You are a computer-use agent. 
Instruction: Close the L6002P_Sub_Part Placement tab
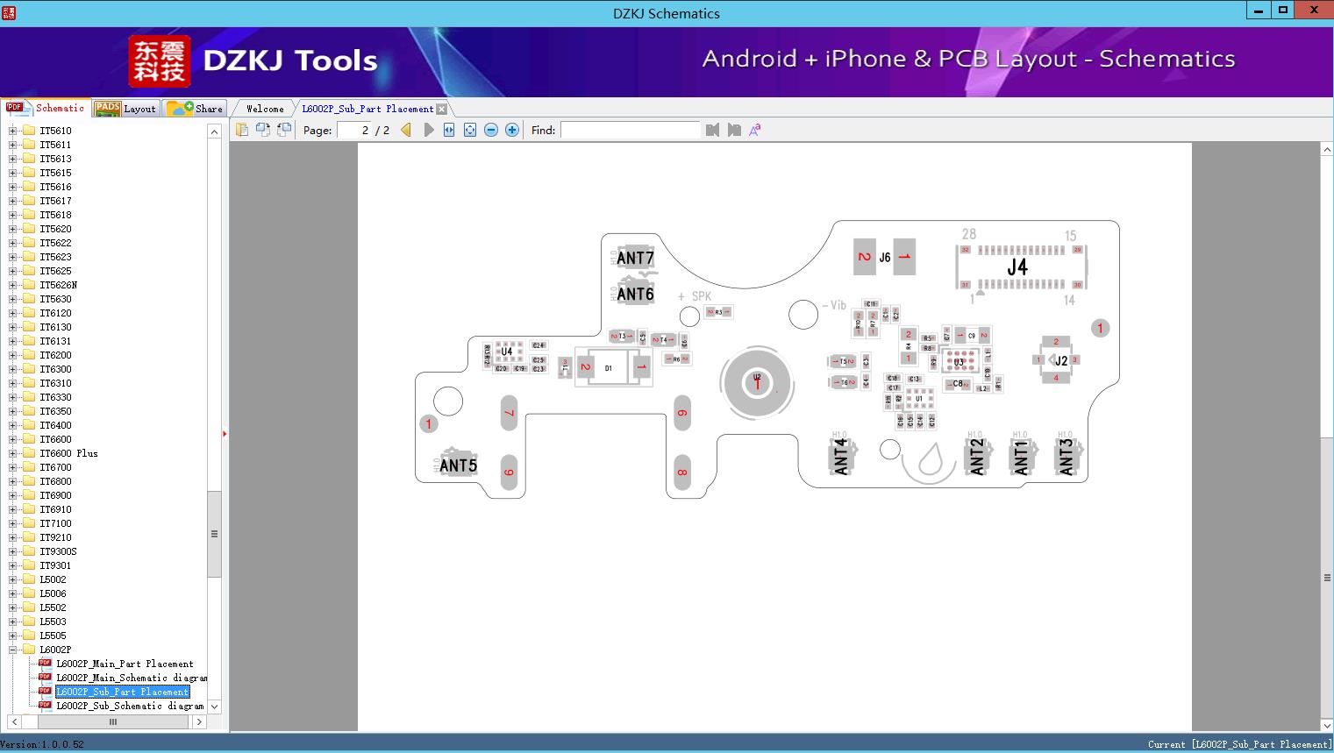(x=442, y=109)
